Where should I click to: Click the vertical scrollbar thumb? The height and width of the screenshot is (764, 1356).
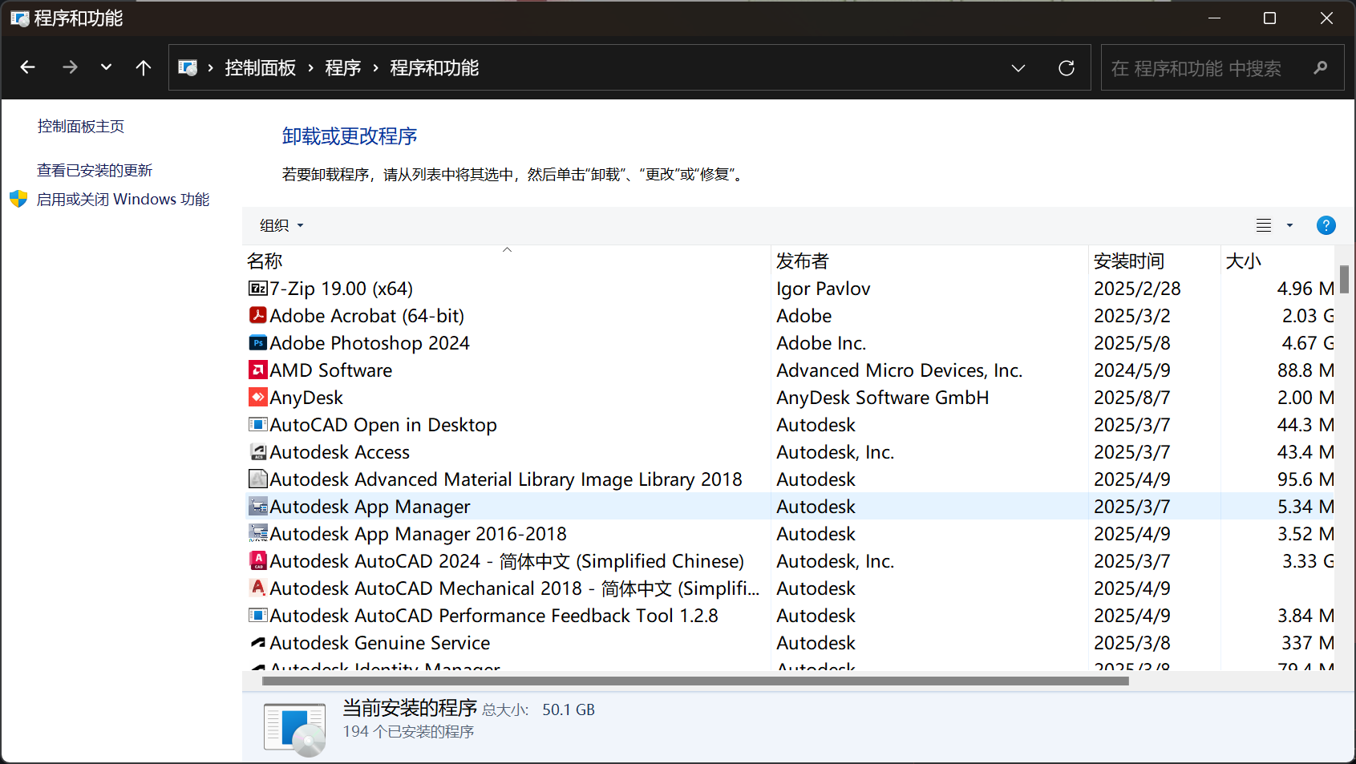pos(1344,279)
